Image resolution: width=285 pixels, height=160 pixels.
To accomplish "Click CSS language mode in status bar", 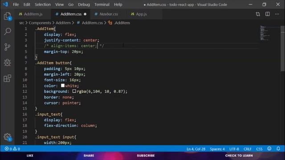I will point(259,149).
